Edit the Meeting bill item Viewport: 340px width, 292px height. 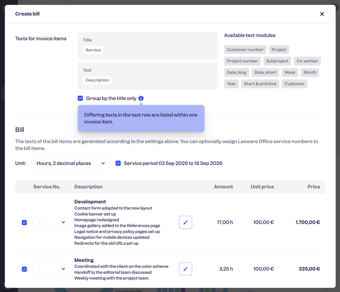185,269
